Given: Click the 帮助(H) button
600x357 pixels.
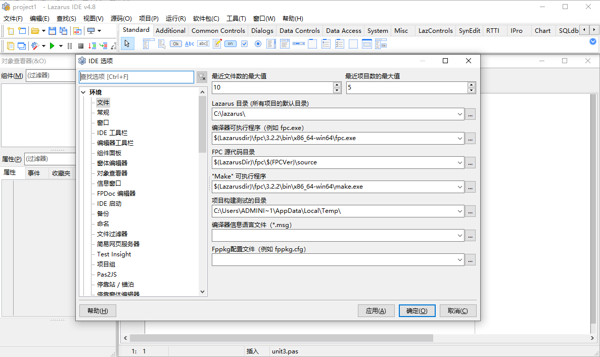Looking at the screenshot, I should tap(98, 310).
